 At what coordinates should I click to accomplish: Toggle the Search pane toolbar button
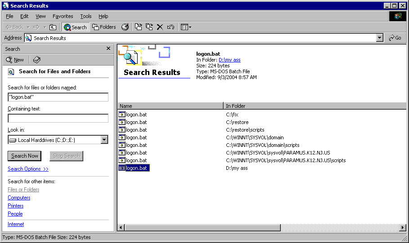pos(75,27)
